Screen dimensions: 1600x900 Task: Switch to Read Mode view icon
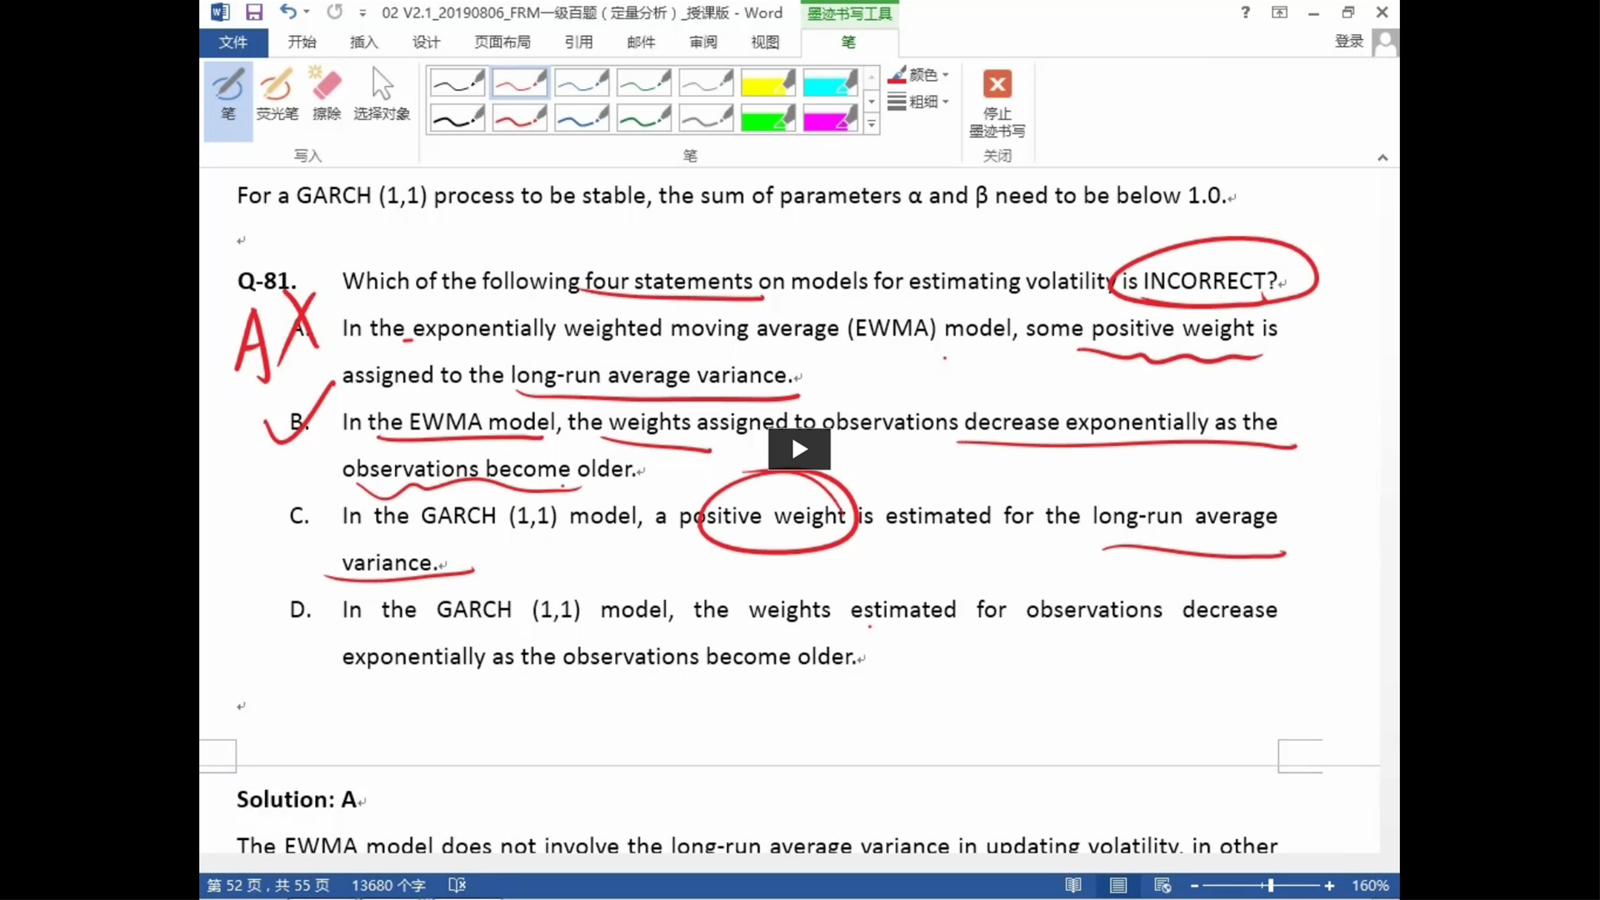click(1073, 885)
